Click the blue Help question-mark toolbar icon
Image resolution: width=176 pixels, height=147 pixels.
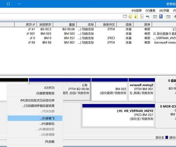pyautogui.click(x=161, y=16)
